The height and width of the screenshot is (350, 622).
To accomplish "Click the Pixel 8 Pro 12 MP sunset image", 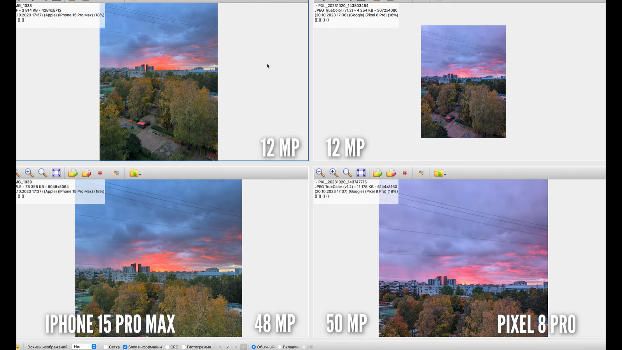I will point(463,82).
